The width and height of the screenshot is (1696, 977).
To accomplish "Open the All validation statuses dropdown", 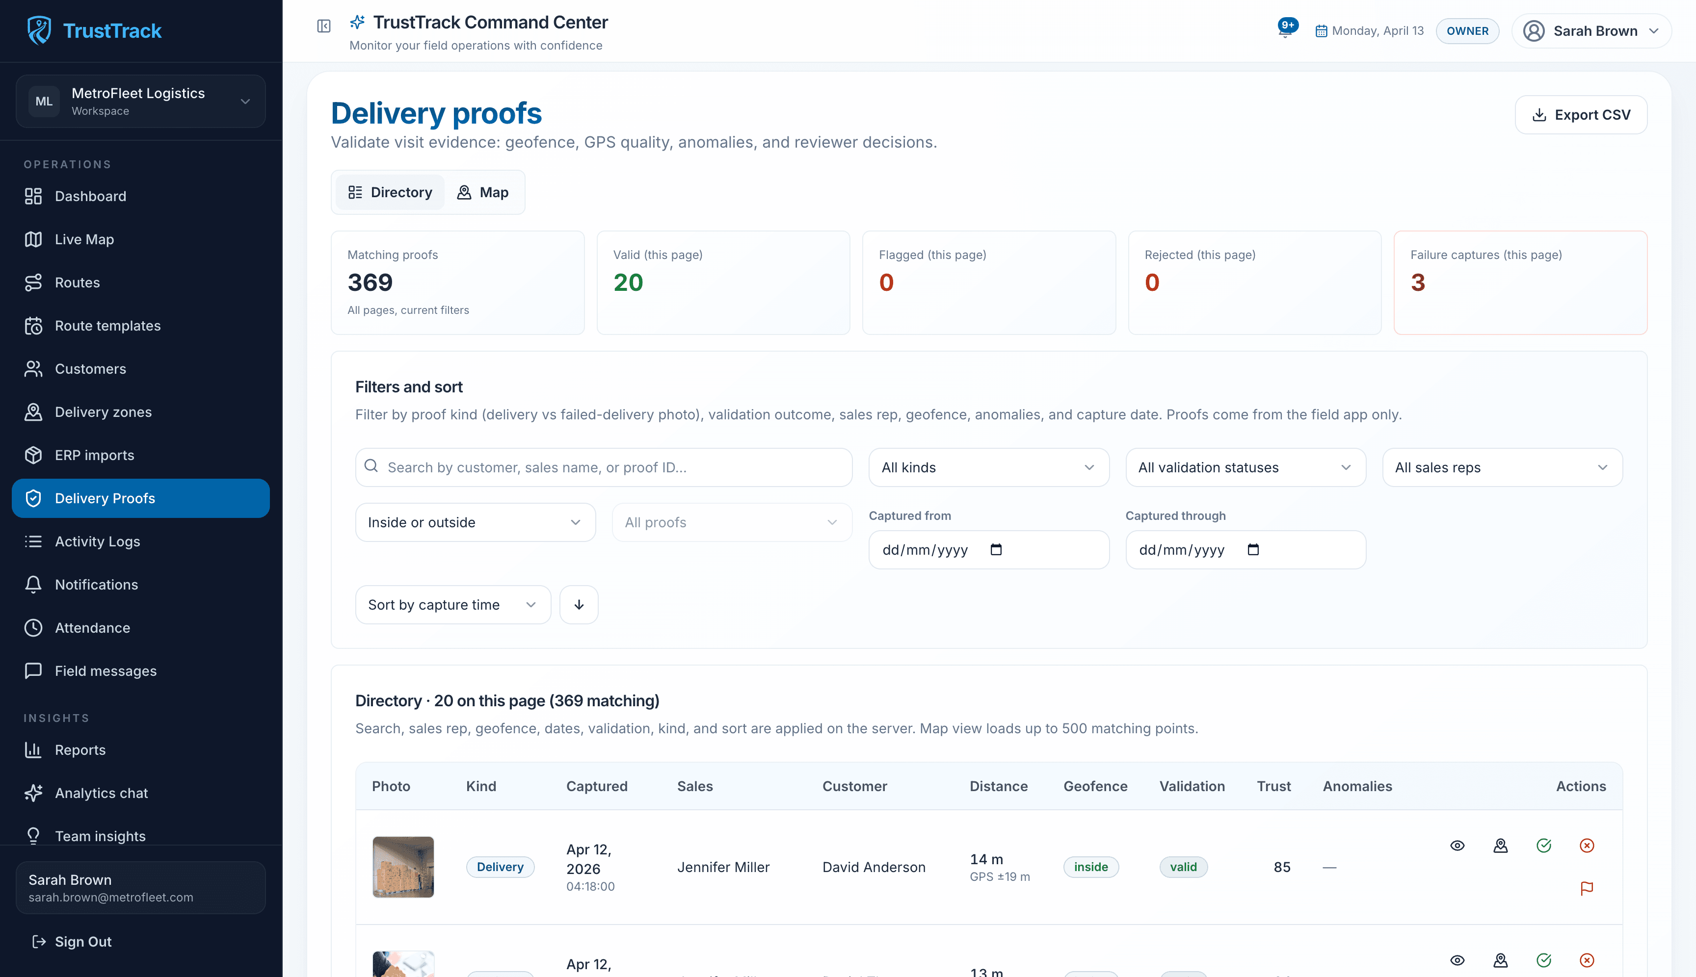I will [1245, 468].
